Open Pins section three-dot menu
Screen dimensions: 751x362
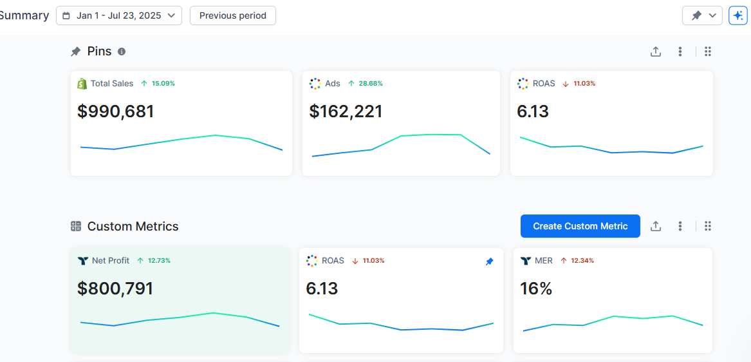pos(680,52)
